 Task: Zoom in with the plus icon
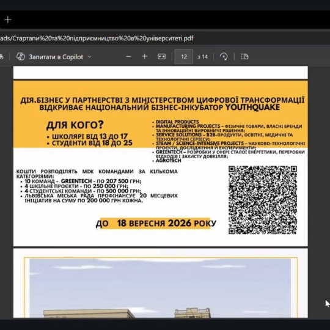pos(145,56)
